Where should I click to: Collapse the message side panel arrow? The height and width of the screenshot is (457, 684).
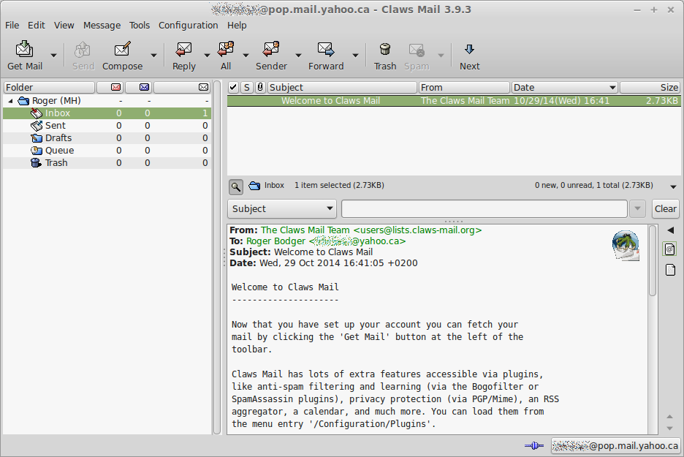click(x=670, y=230)
